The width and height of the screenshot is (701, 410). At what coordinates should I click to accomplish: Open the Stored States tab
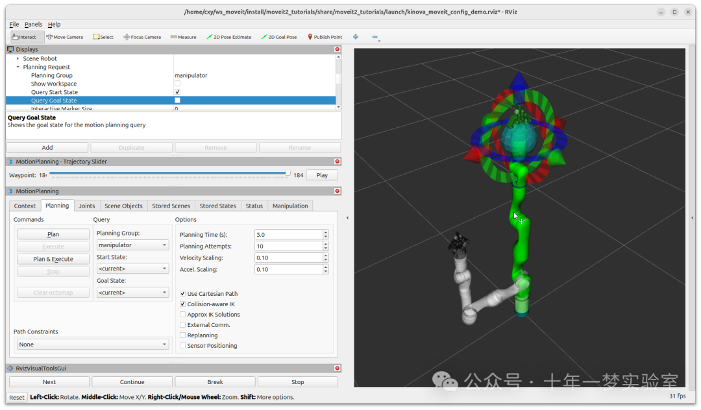pos(217,206)
